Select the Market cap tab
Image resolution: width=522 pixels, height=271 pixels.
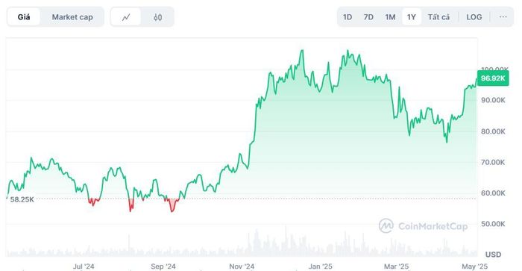72,17
